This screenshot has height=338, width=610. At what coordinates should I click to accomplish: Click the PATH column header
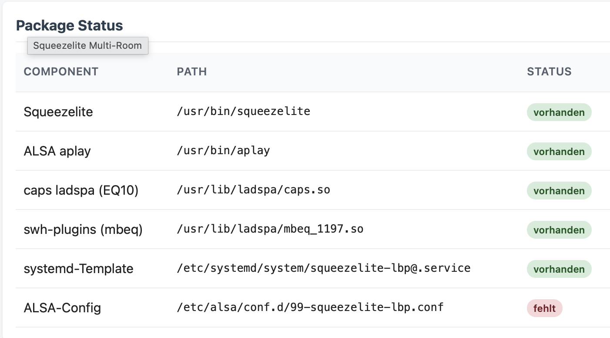(192, 72)
